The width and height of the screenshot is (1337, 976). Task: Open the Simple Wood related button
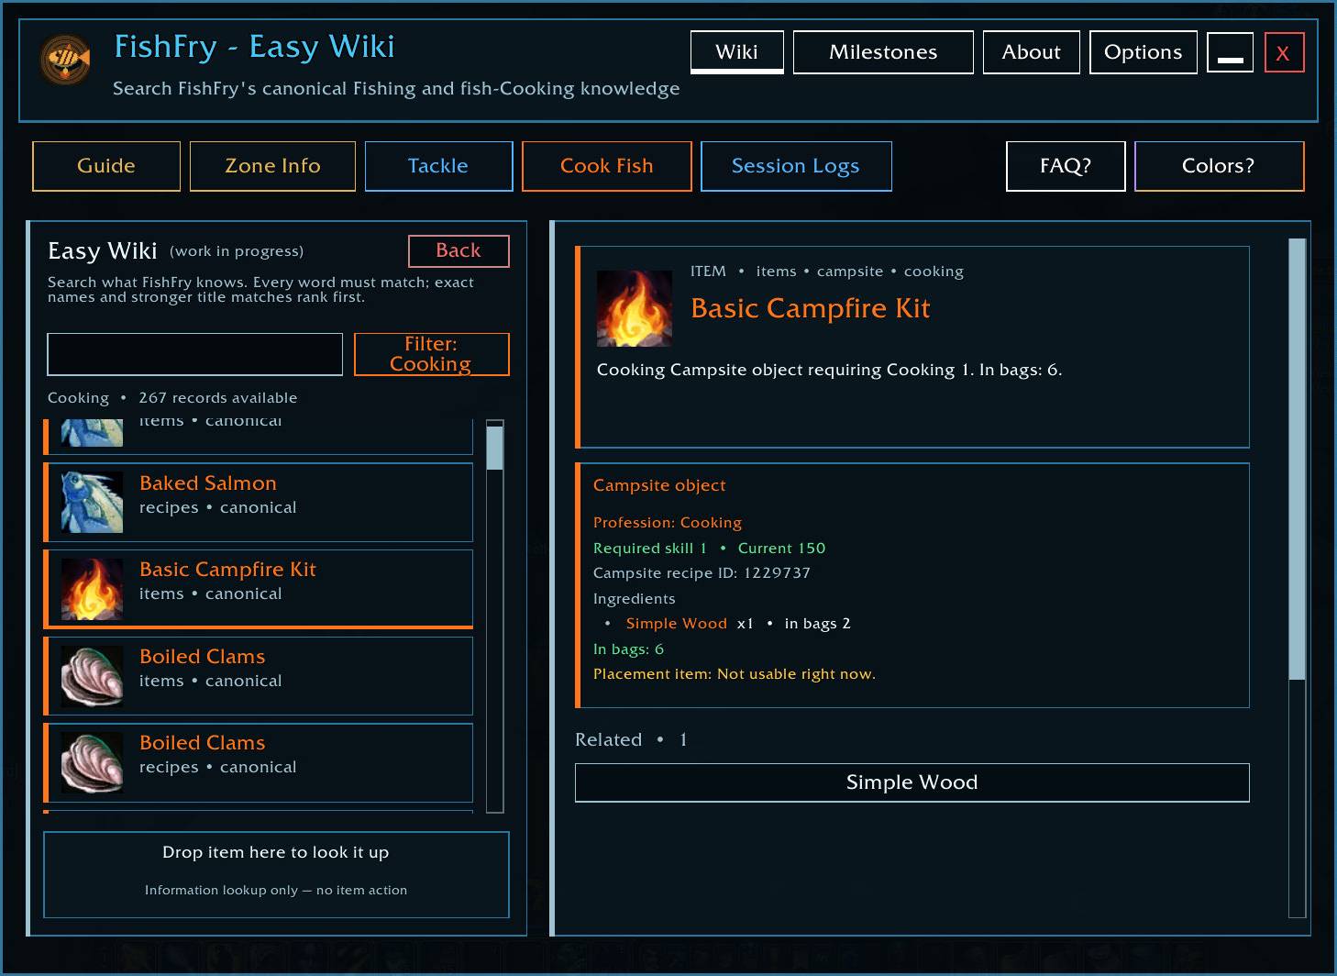(x=912, y=782)
